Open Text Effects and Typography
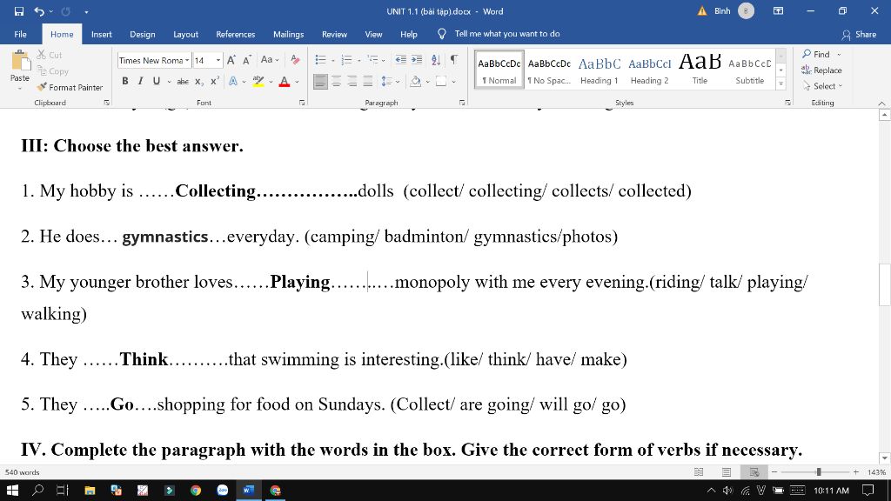The height and width of the screenshot is (501, 891). click(x=233, y=82)
